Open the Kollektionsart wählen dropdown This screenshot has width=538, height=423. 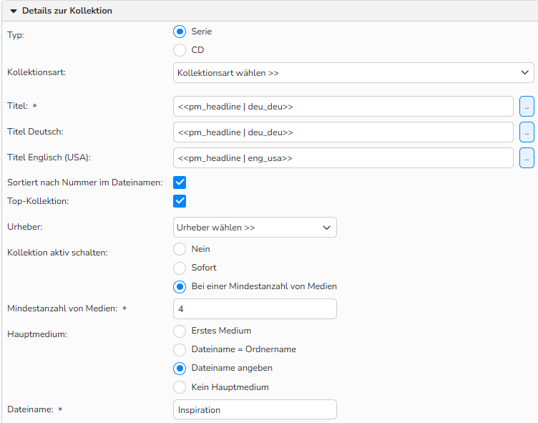[x=353, y=73]
